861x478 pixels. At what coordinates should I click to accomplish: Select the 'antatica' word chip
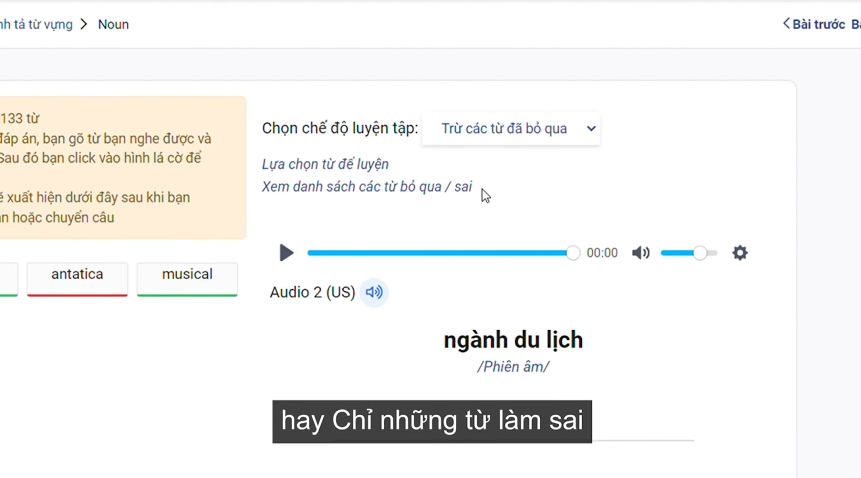[x=77, y=279]
